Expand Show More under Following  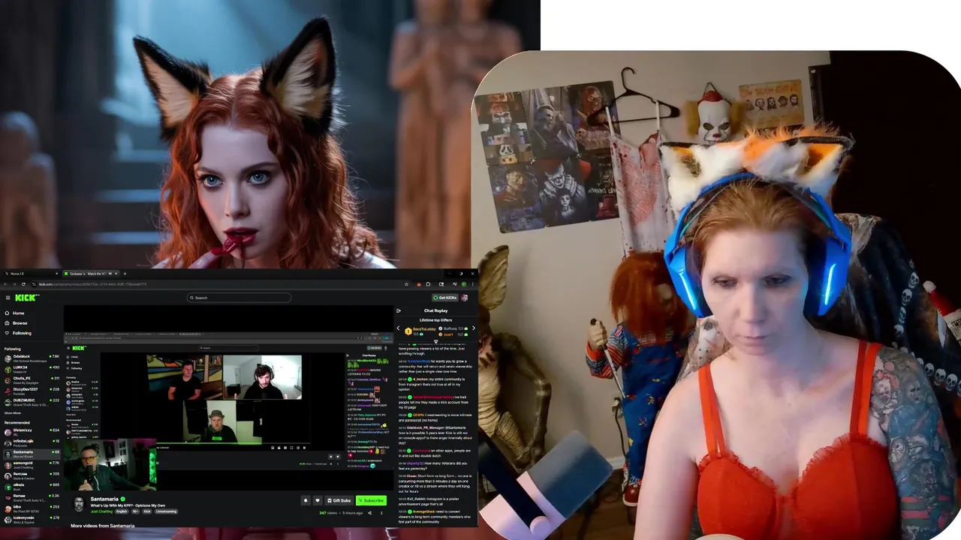(13, 412)
